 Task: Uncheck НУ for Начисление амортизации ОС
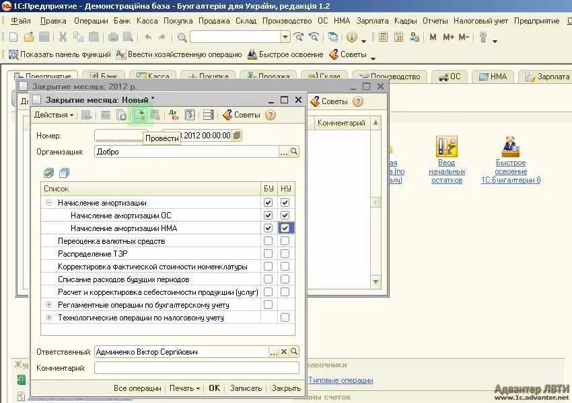(x=285, y=215)
